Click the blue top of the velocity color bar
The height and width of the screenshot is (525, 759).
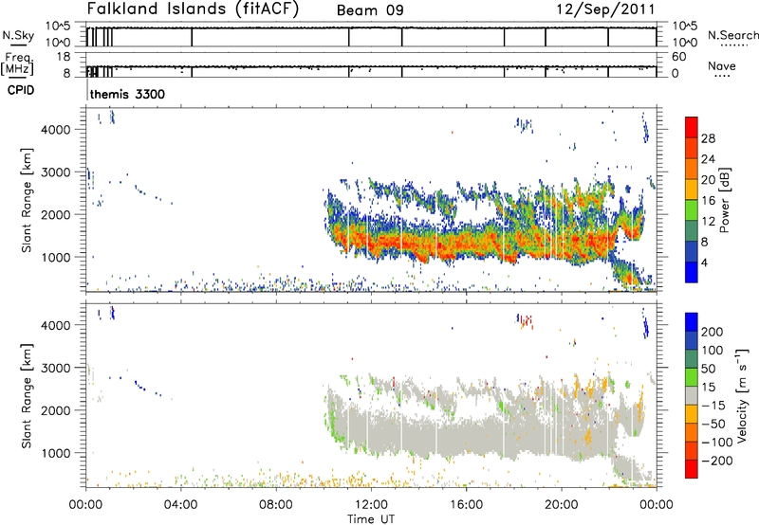click(692, 321)
